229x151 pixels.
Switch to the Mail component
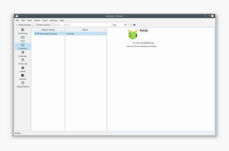pyautogui.click(x=23, y=39)
